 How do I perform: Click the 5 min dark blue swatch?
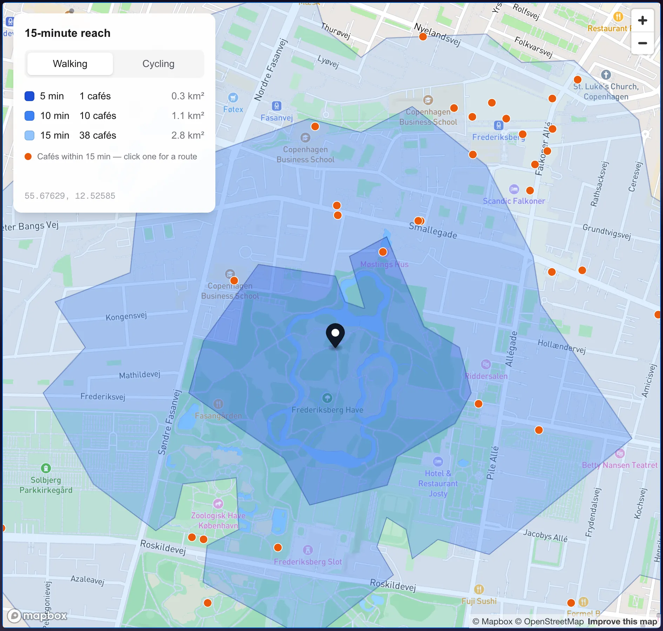point(29,96)
